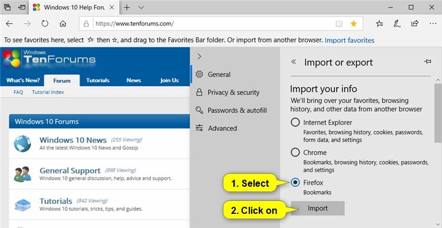Click the tabs you've set aside icon
The width and height of the screenshot is (442, 228).
click(8, 7)
